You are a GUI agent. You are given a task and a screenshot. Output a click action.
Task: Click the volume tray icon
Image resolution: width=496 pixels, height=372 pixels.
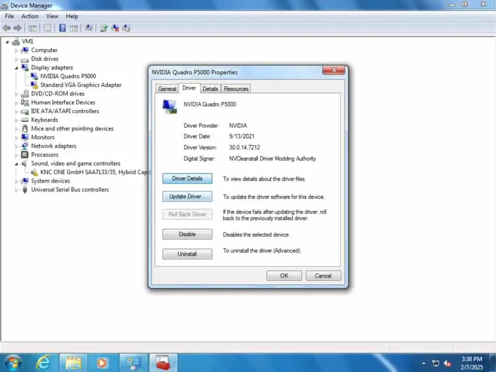coord(447,363)
